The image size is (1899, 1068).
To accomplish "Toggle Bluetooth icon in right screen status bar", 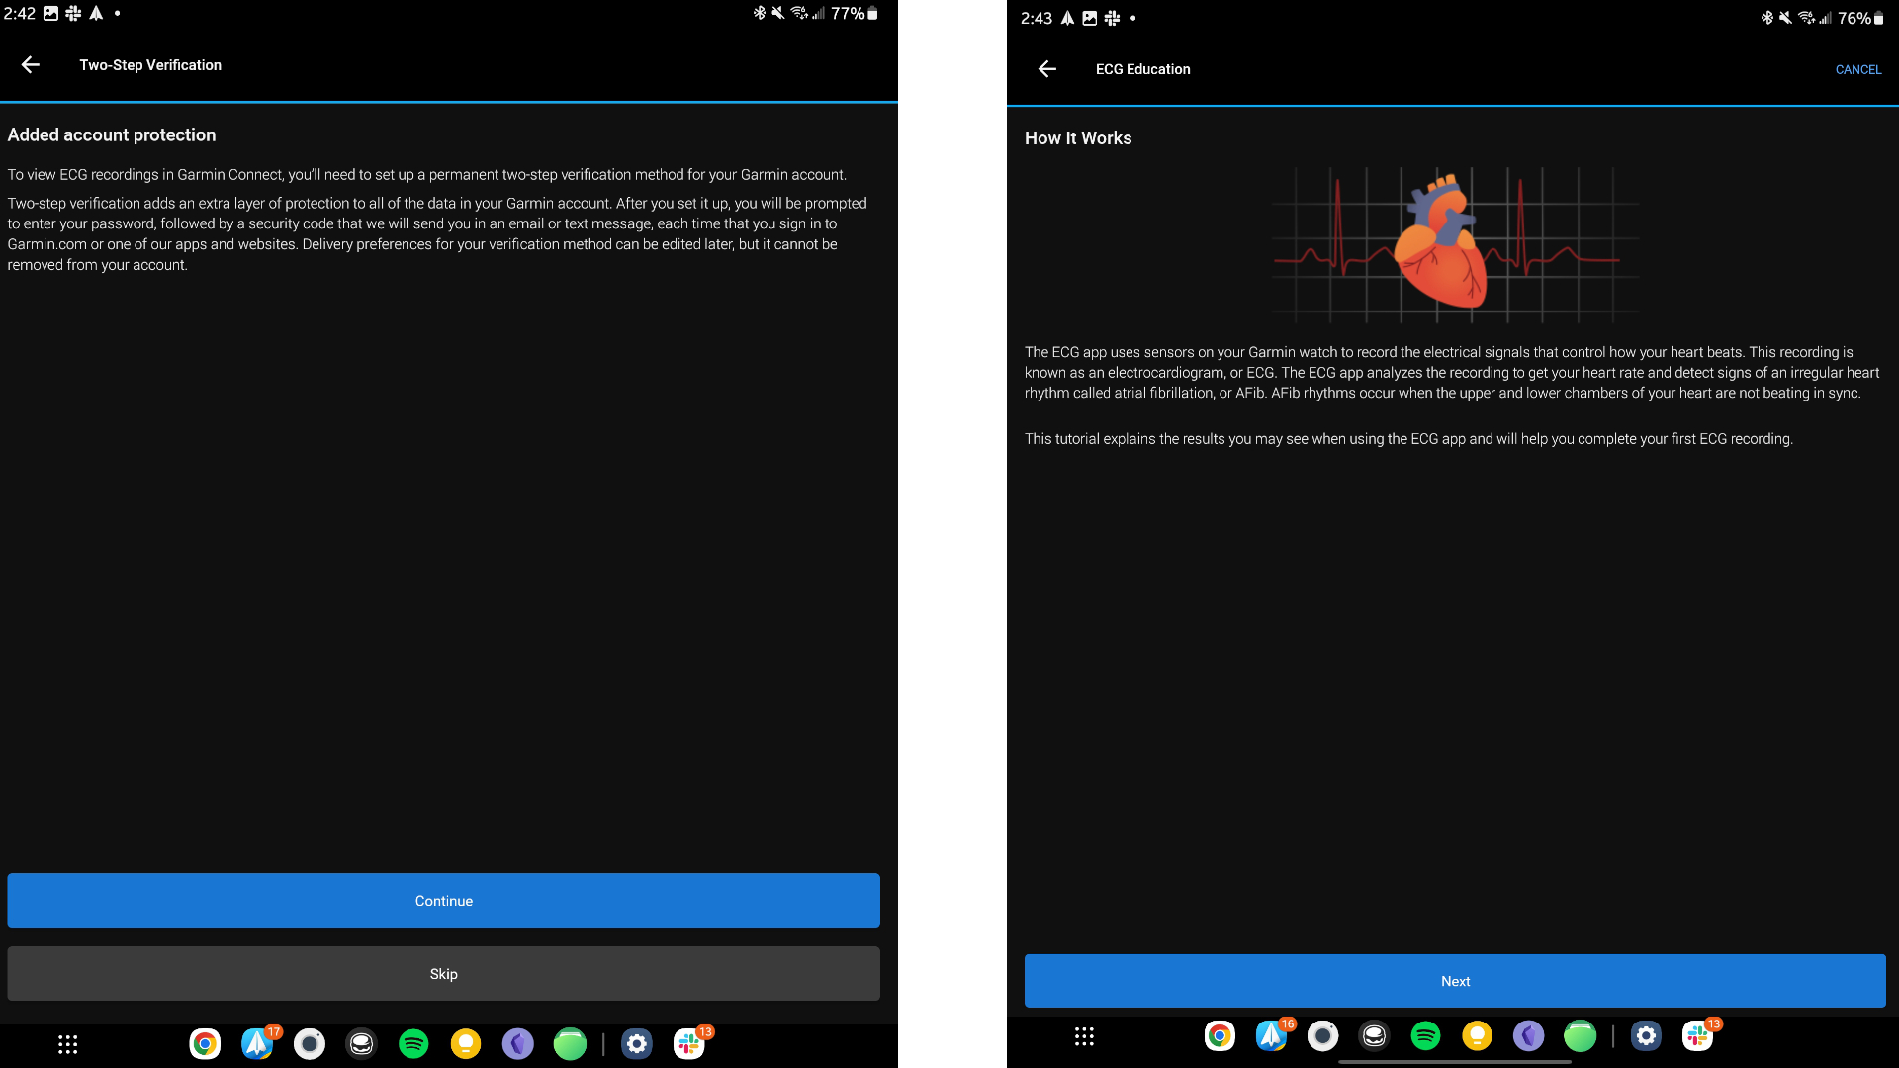I will pos(1763,17).
